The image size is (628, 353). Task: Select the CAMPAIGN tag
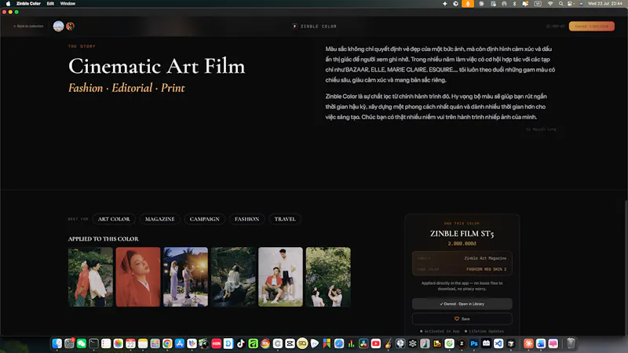(x=205, y=219)
